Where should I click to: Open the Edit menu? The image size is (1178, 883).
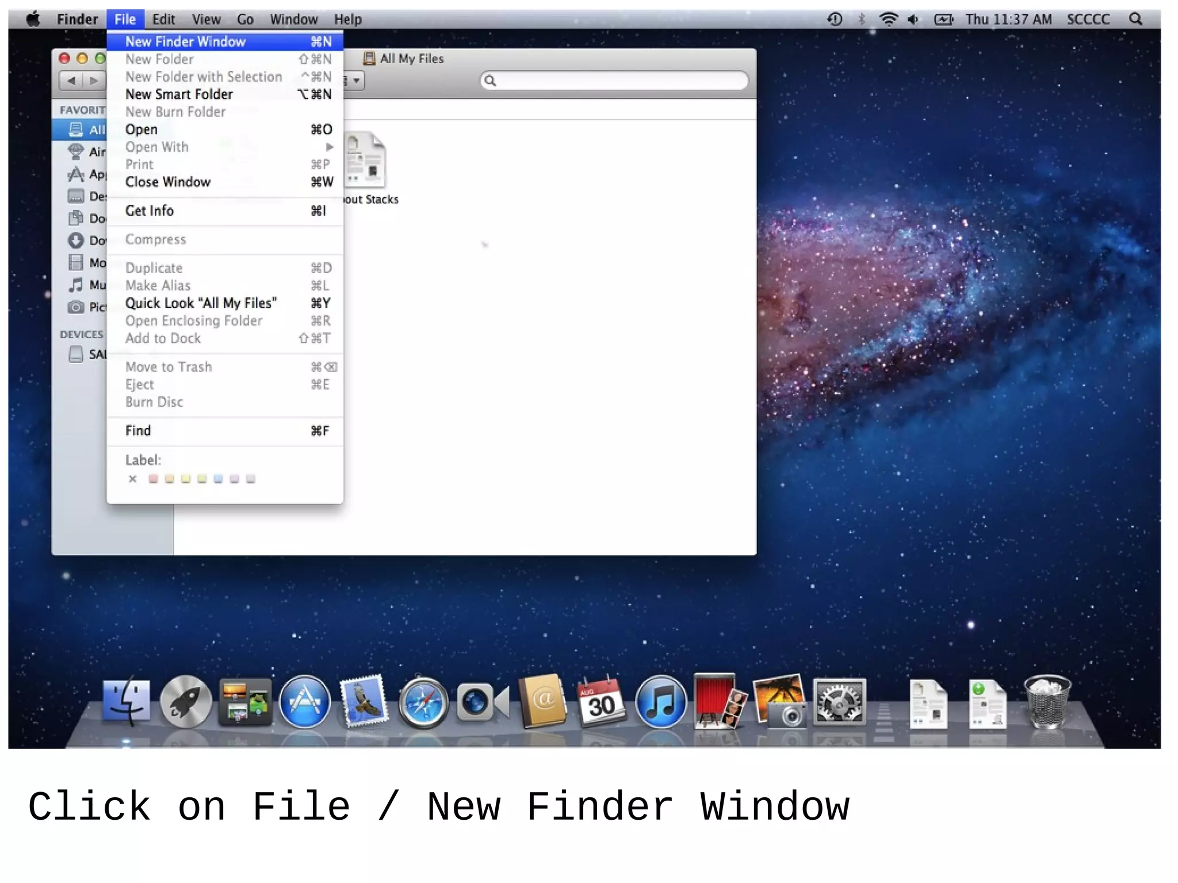[163, 20]
